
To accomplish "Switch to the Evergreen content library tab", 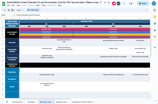I will coord(82,102).
